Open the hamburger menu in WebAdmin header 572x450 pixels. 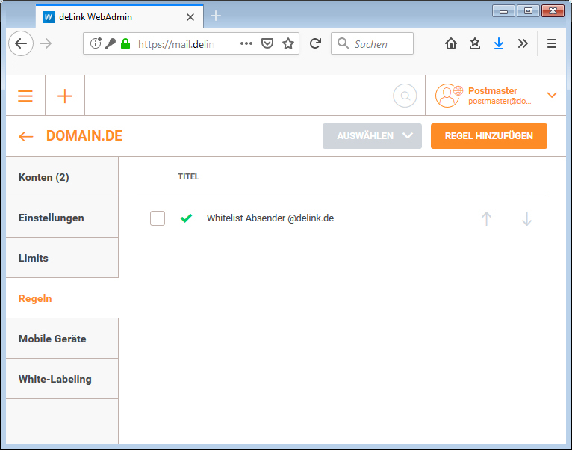25,96
